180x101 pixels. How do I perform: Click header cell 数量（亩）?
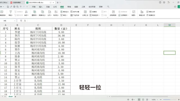[x=61, y=29]
